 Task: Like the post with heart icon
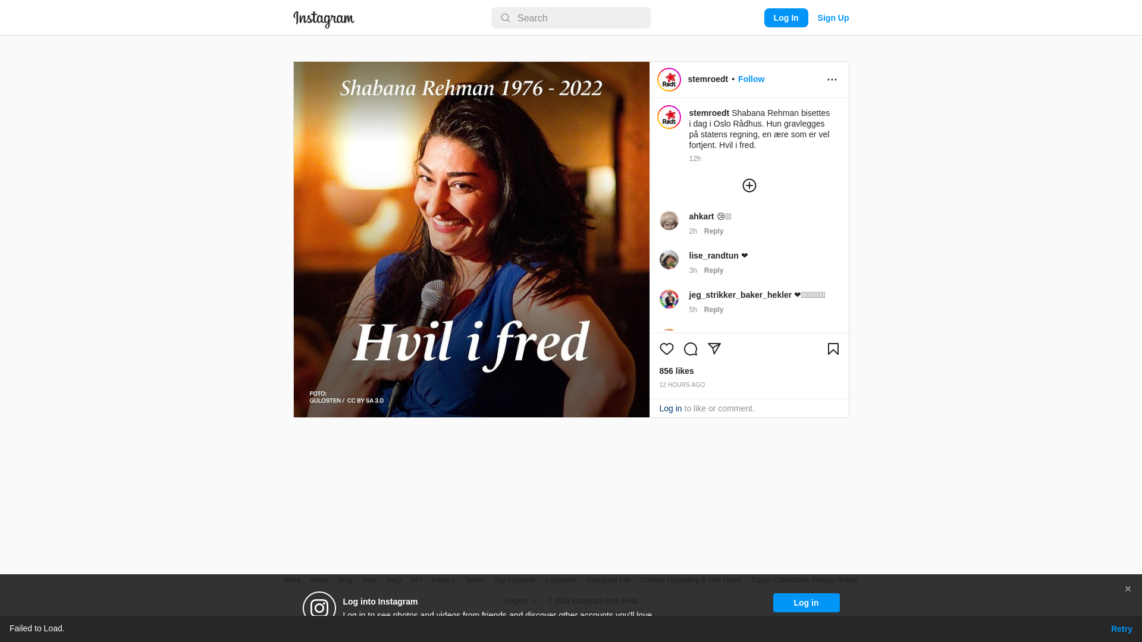tap(667, 349)
